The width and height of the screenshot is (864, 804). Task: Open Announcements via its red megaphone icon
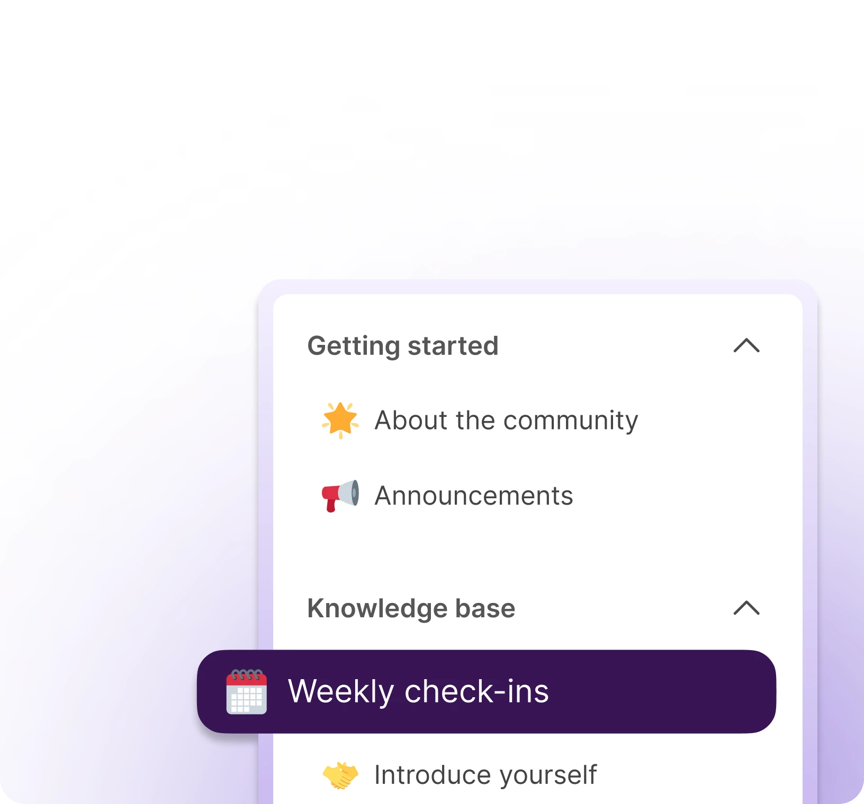coord(341,496)
